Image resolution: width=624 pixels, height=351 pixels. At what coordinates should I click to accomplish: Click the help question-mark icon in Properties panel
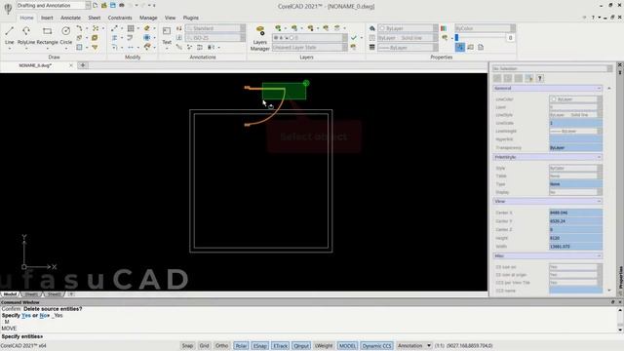[x=539, y=78]
